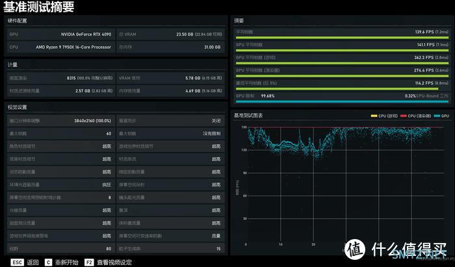This screenshot has width=455, height=267.
Task: Click the 5.78 GB VRAM 使用 value
Action: tap(193, 78)
